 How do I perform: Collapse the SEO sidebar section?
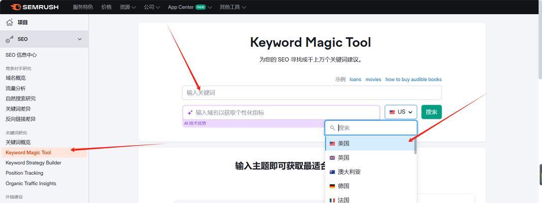click(x=80, y=39)
